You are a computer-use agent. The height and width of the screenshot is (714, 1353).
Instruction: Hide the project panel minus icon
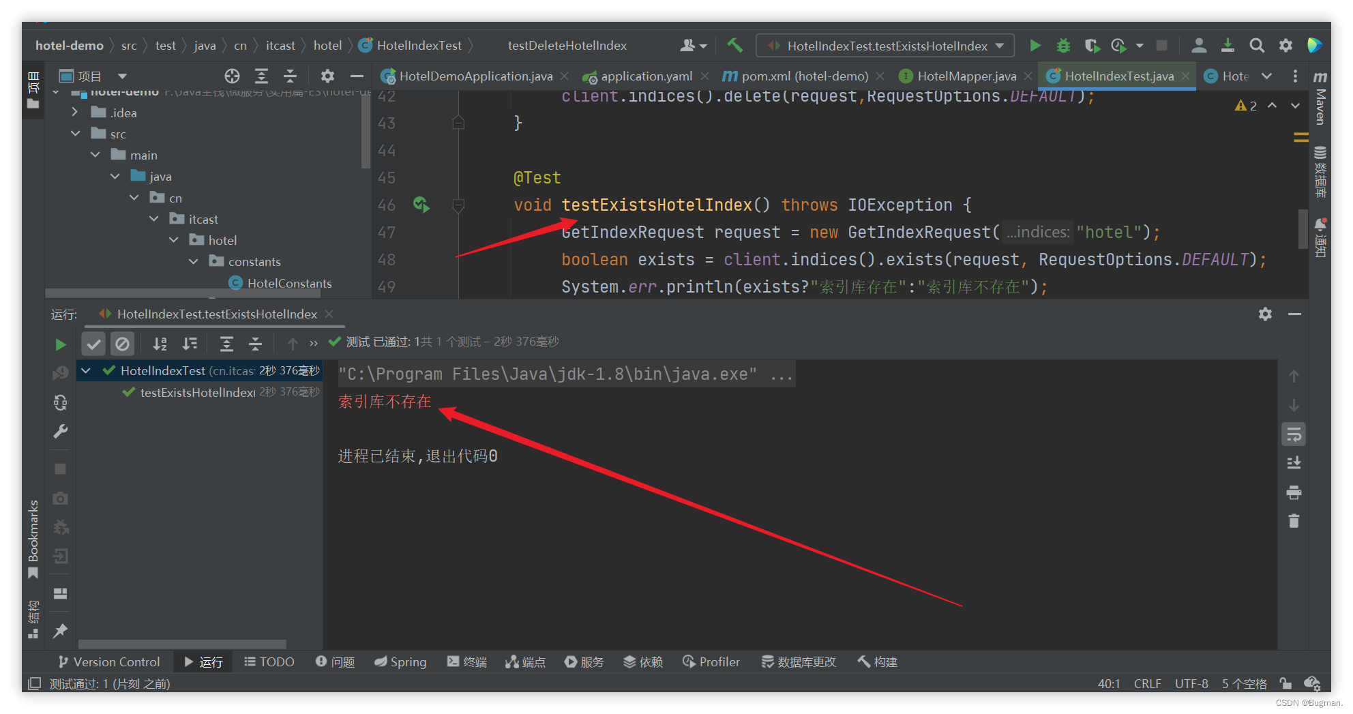click(356, 76)
